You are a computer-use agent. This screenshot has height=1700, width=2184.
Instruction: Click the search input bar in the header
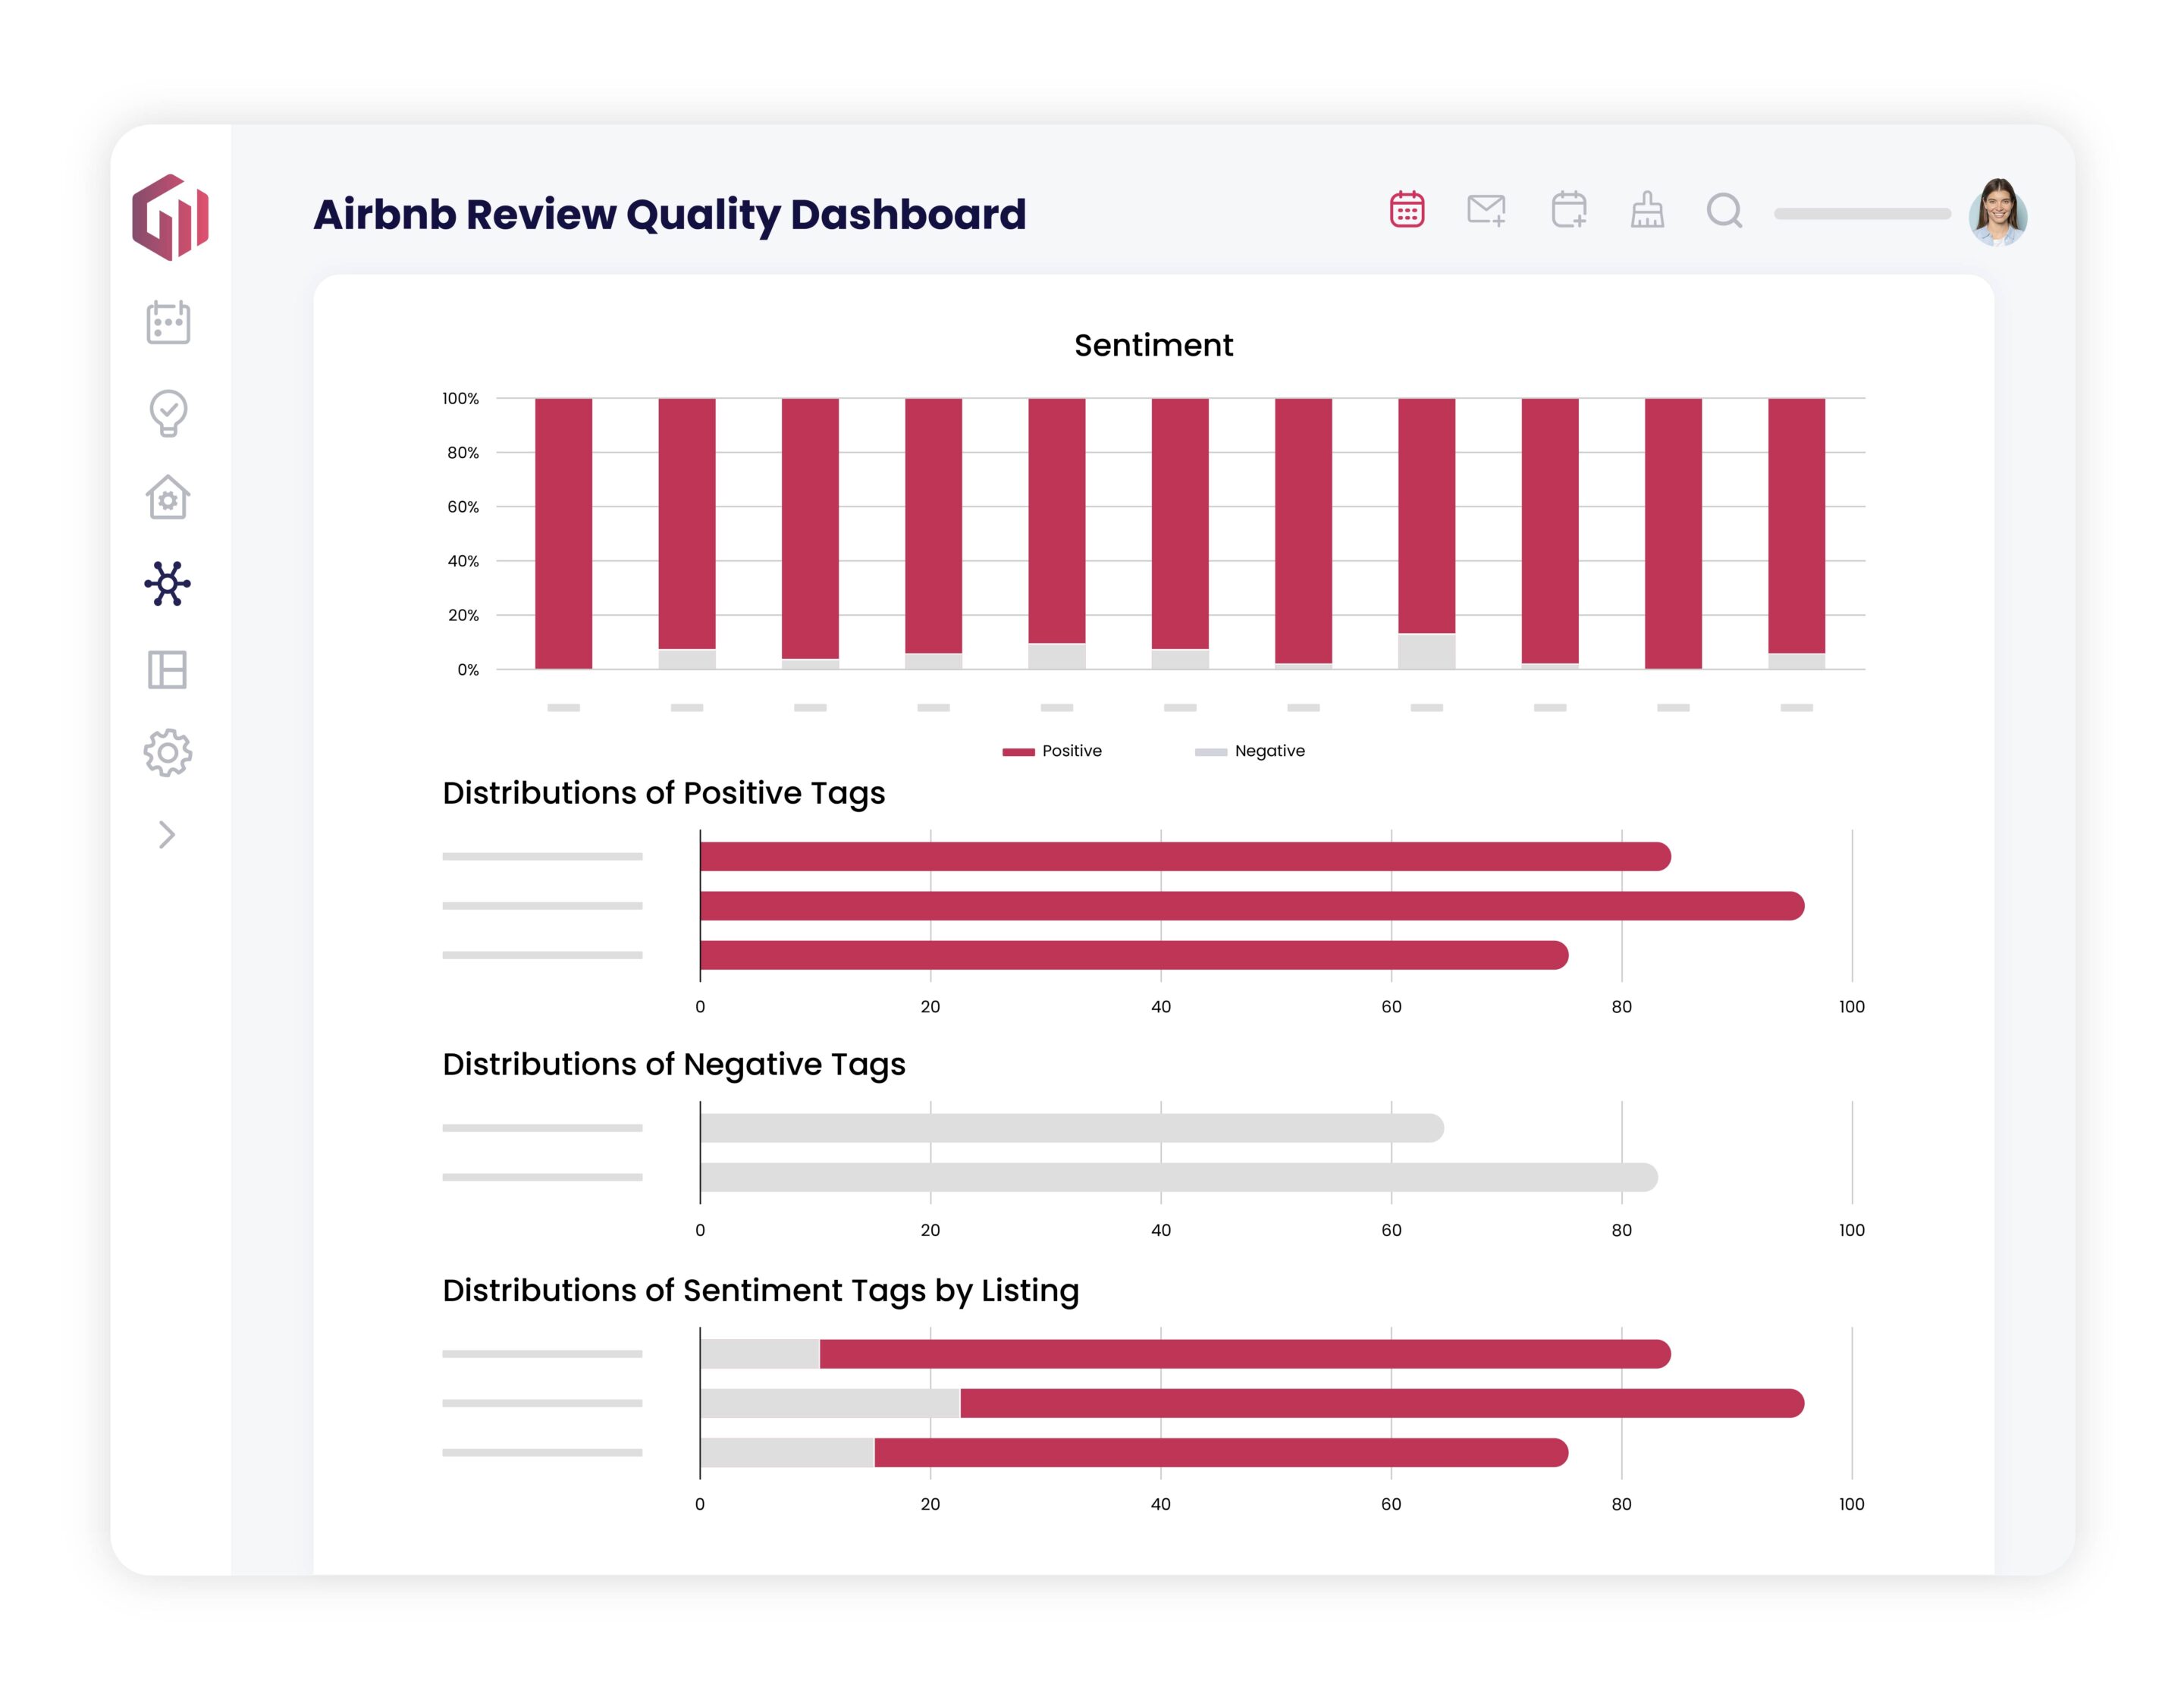(1862, 213)
